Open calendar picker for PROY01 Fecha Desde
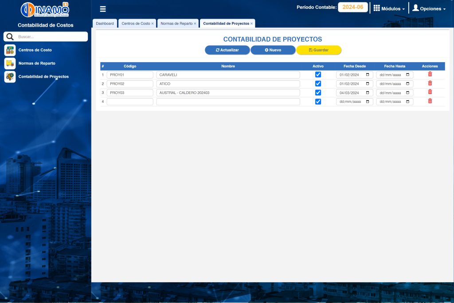454x303 pixels. point(368,75)
